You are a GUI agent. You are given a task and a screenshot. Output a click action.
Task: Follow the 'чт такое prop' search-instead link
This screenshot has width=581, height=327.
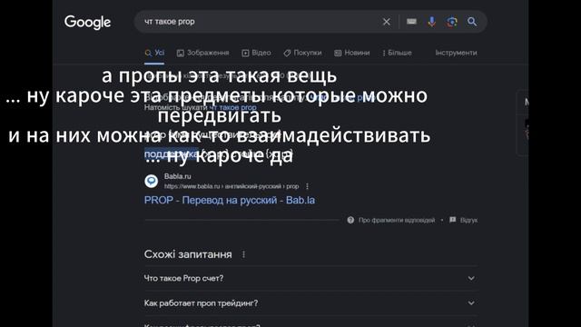[233, 107]
